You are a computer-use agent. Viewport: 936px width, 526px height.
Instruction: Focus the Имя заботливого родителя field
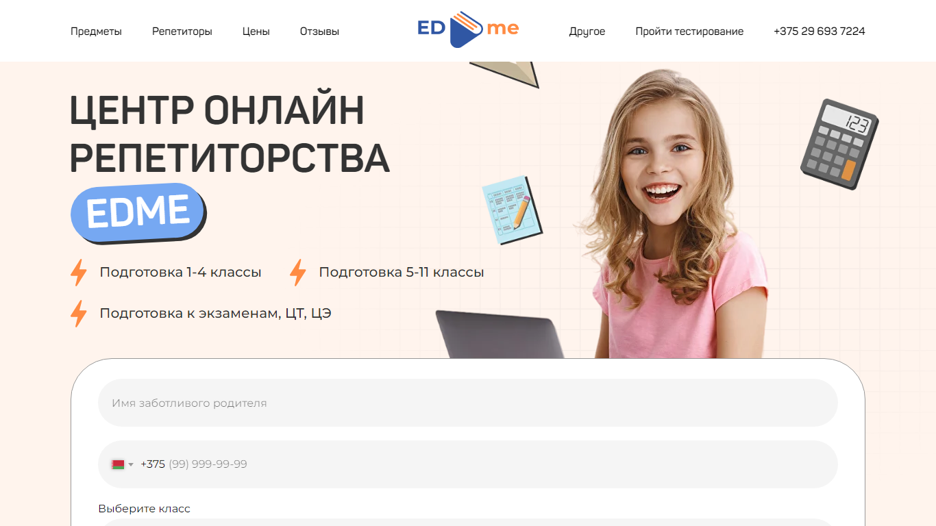click(x=468, y=403)
